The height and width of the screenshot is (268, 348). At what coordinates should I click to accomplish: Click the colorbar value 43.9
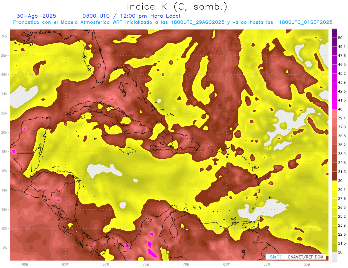click(x=342, y=82)
